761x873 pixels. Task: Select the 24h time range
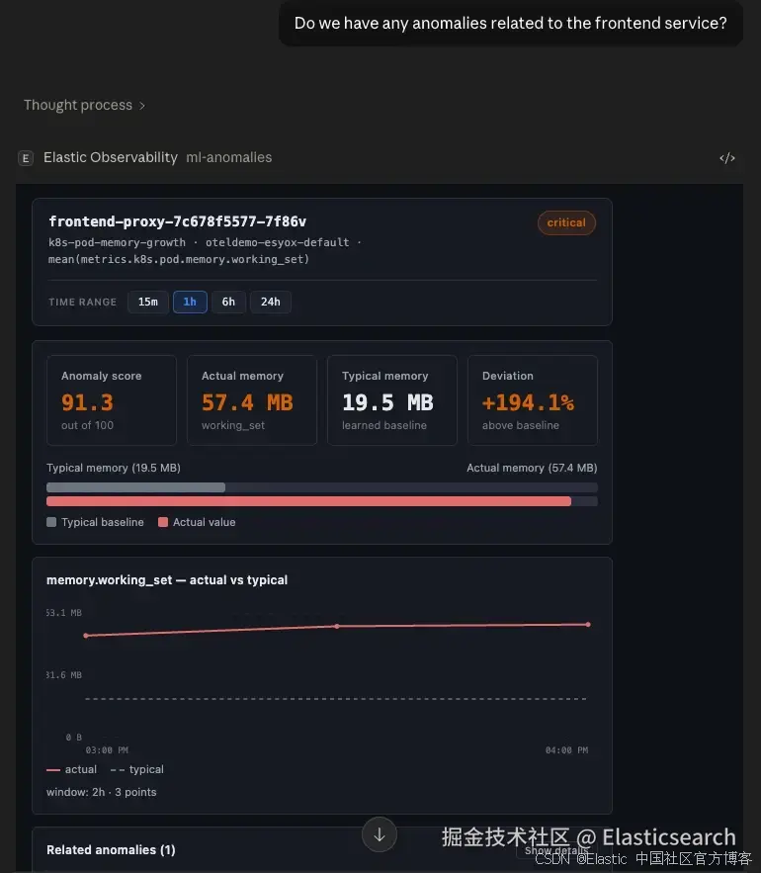(270, 302)
